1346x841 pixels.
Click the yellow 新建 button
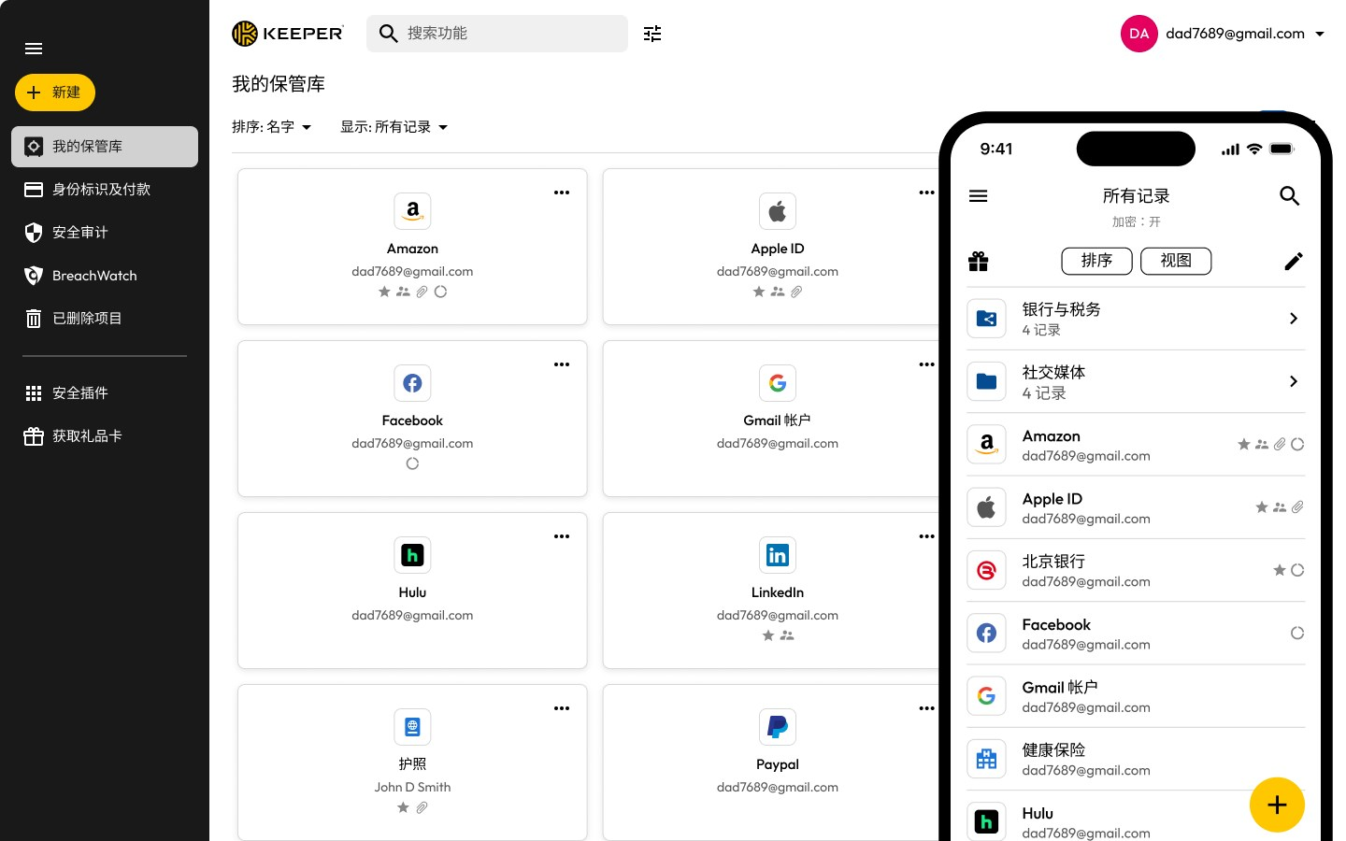(55, 93)
